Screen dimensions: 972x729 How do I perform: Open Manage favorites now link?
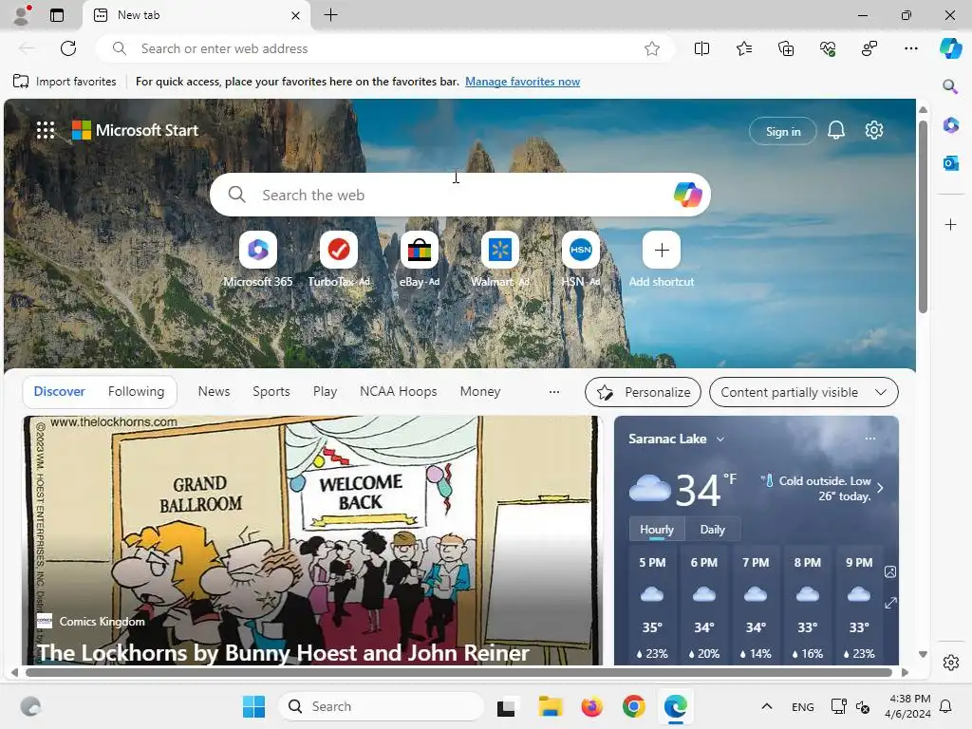(523, 82)
